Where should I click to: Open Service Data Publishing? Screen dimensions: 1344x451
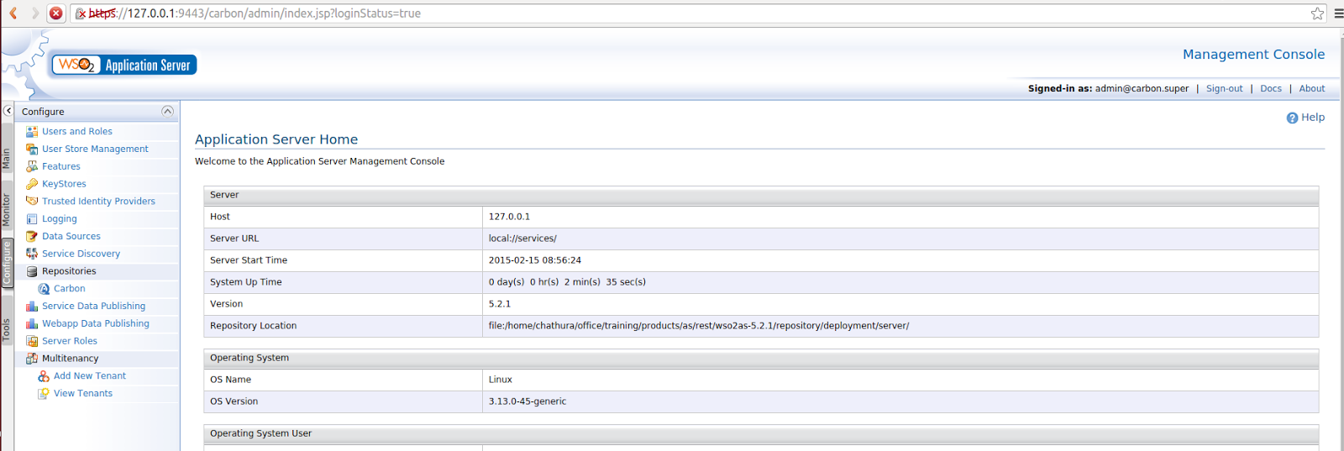pyautogui.click(x=93, y=306)
